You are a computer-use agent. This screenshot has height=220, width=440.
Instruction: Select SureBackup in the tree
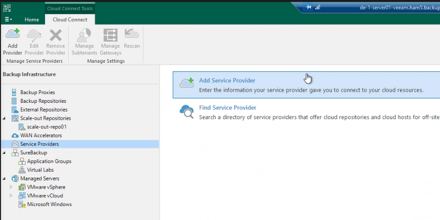click(x=34, y=153)
